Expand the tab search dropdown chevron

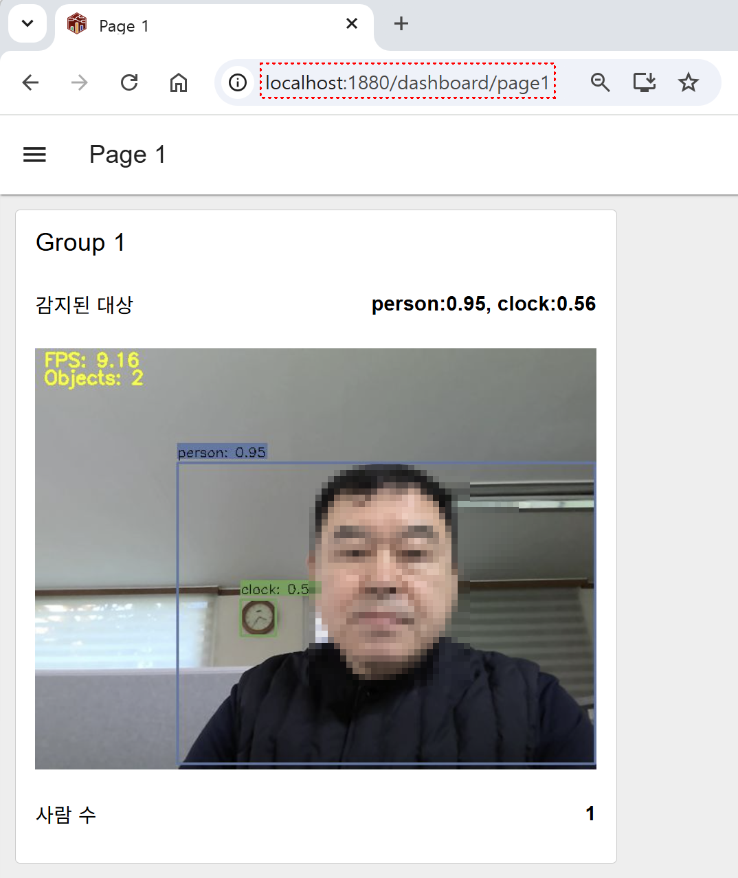point(27,24)
